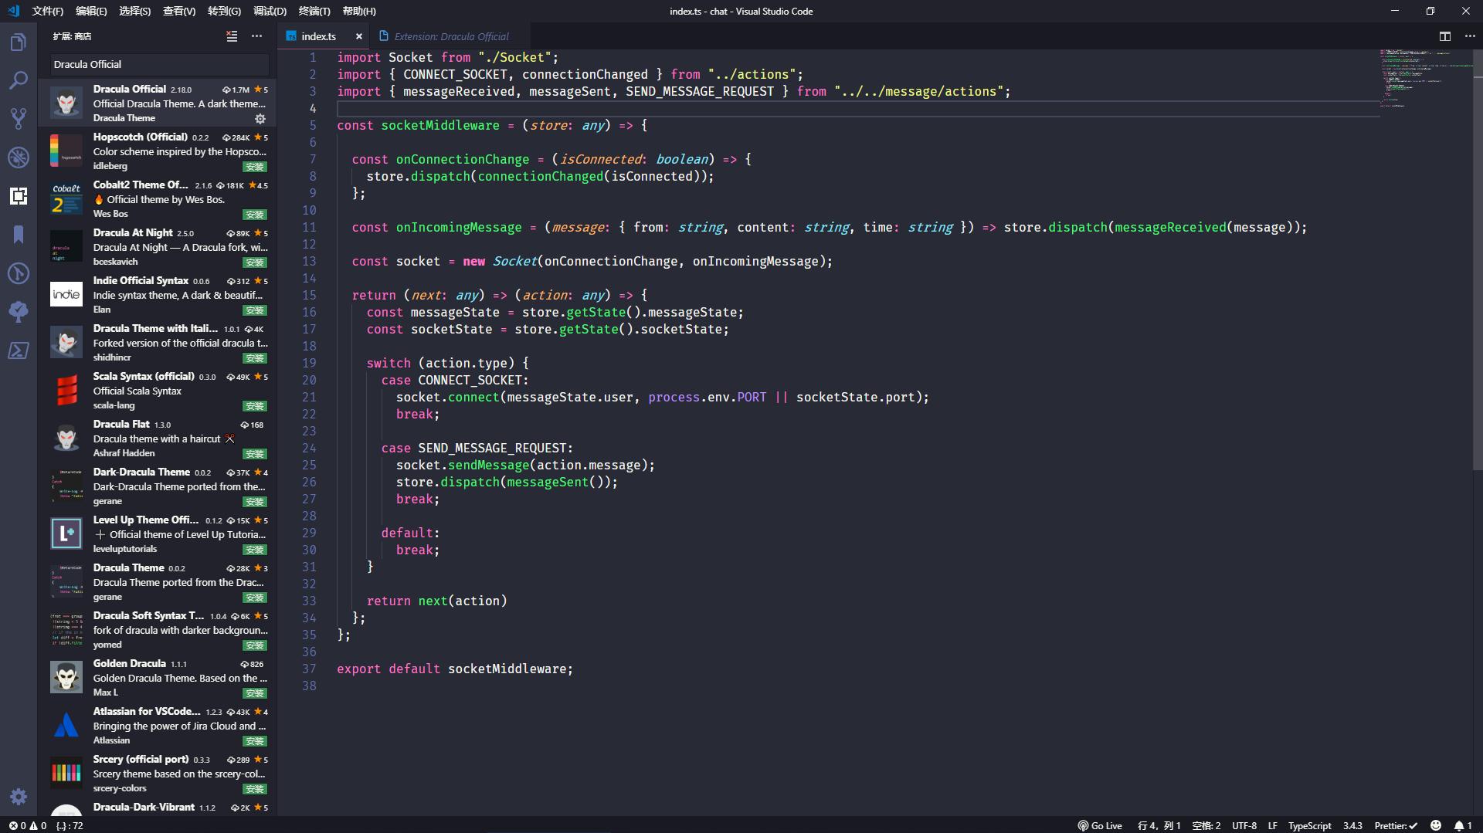Open the Debug view in activity bar
The height and width of the screenshot is (833, 1483).
tap(19, 157)
